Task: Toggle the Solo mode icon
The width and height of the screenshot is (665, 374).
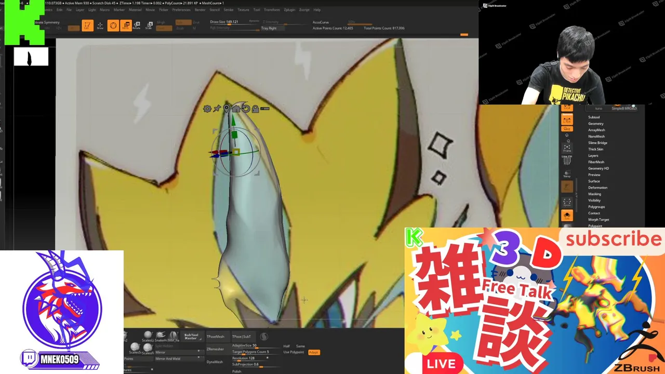Action: pos(567,215)
